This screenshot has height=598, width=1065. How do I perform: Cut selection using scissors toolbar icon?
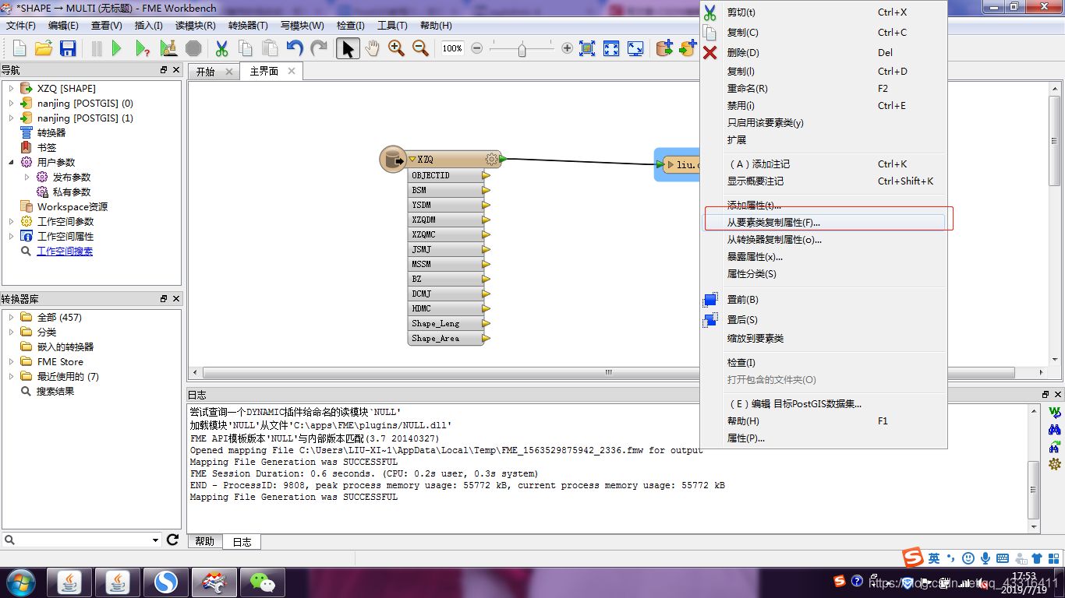point(221,48)
